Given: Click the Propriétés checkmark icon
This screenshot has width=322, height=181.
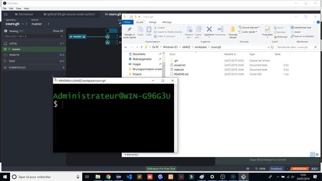Looking at the screenshot, I should (267, 29).
